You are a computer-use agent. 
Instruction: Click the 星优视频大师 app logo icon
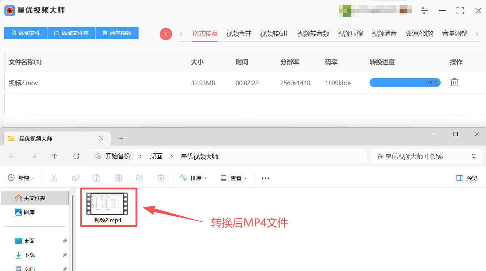[10, 10]
